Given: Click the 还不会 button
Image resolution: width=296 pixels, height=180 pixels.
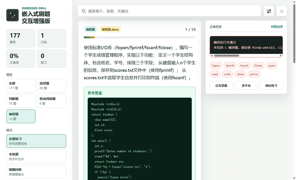Looking at the screenshot, I should click(x=246, y=86).
